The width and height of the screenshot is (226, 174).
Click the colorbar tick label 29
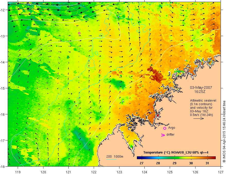pyautogui.click(x=174, y=163)
